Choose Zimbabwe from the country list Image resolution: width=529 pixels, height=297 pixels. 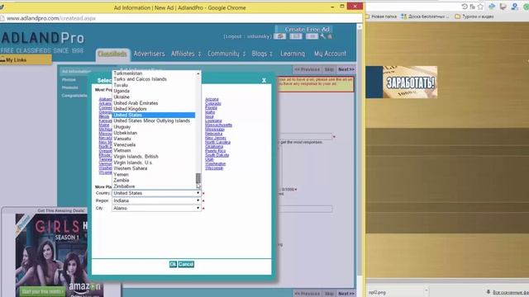[x=154, y=186]
